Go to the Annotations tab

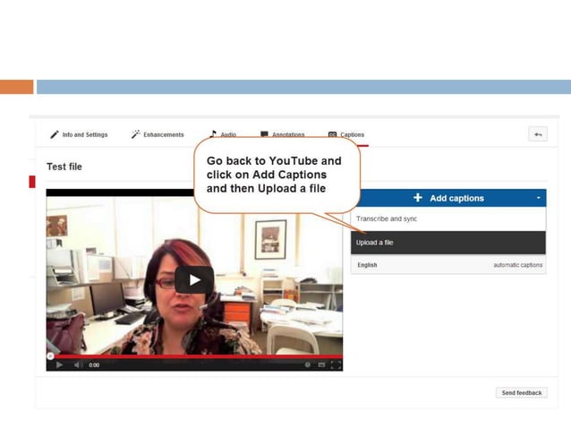coord(283,134)
